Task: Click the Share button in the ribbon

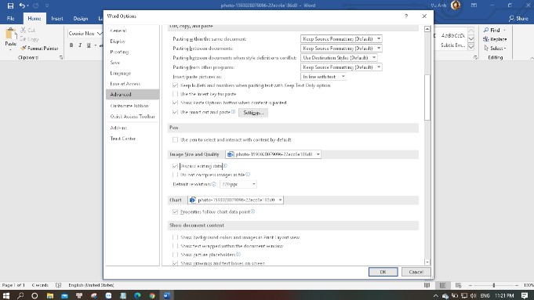Action: pos(518,18)
